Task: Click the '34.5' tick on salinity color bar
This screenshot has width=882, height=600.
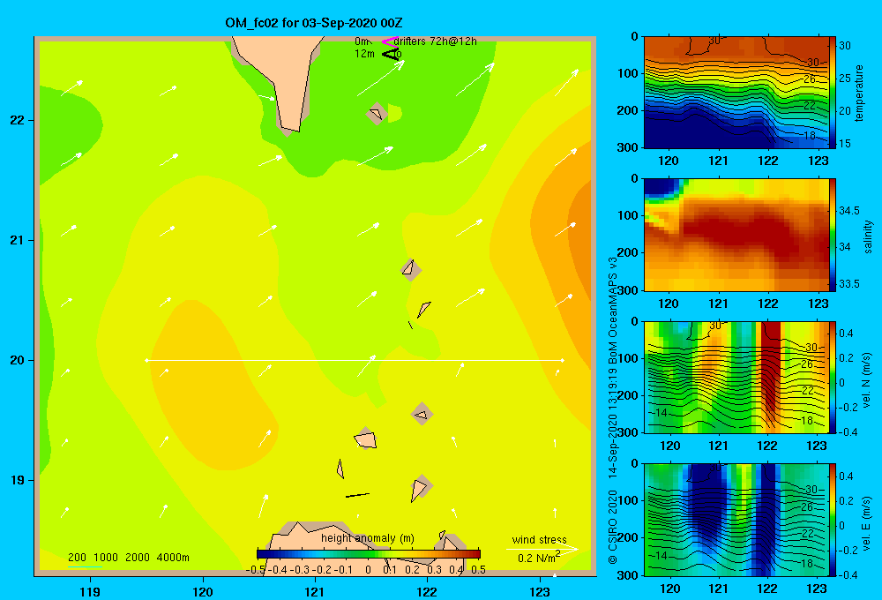Action: coord(848,211)
